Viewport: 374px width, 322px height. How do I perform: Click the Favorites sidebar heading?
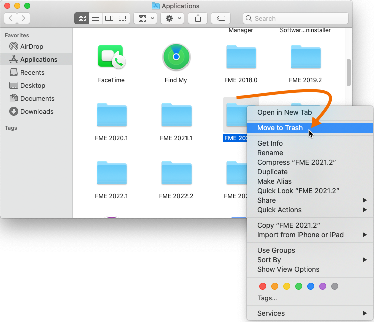tap(17, 35)
